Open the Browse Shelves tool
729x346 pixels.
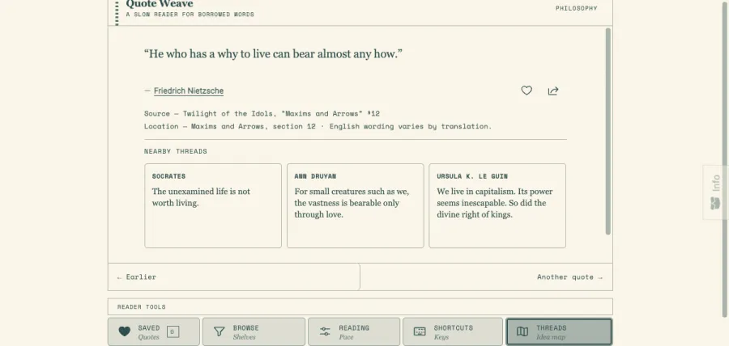coord(254,331)
